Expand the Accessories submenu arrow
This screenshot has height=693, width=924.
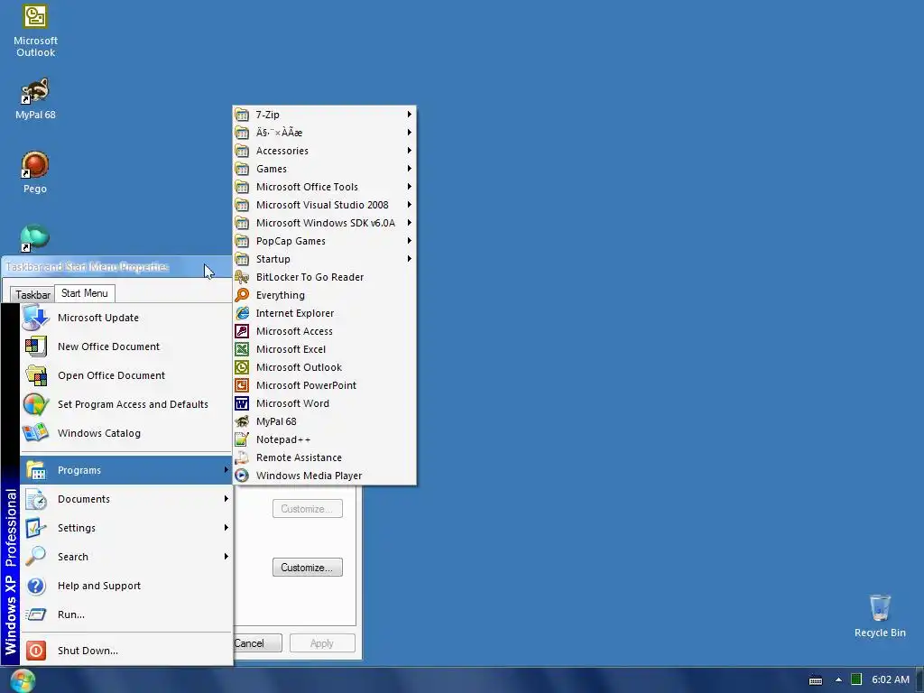(409, 151)
